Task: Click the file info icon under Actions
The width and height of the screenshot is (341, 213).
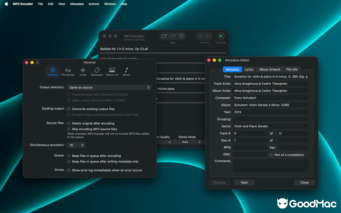Action: click(x=200, y=36)
